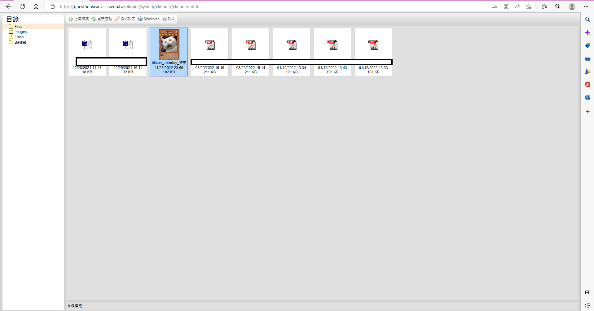The image size is (594, 311).
Task: Select PDF file dated 01/12/2022 13:33
Action: pos(373,52)
